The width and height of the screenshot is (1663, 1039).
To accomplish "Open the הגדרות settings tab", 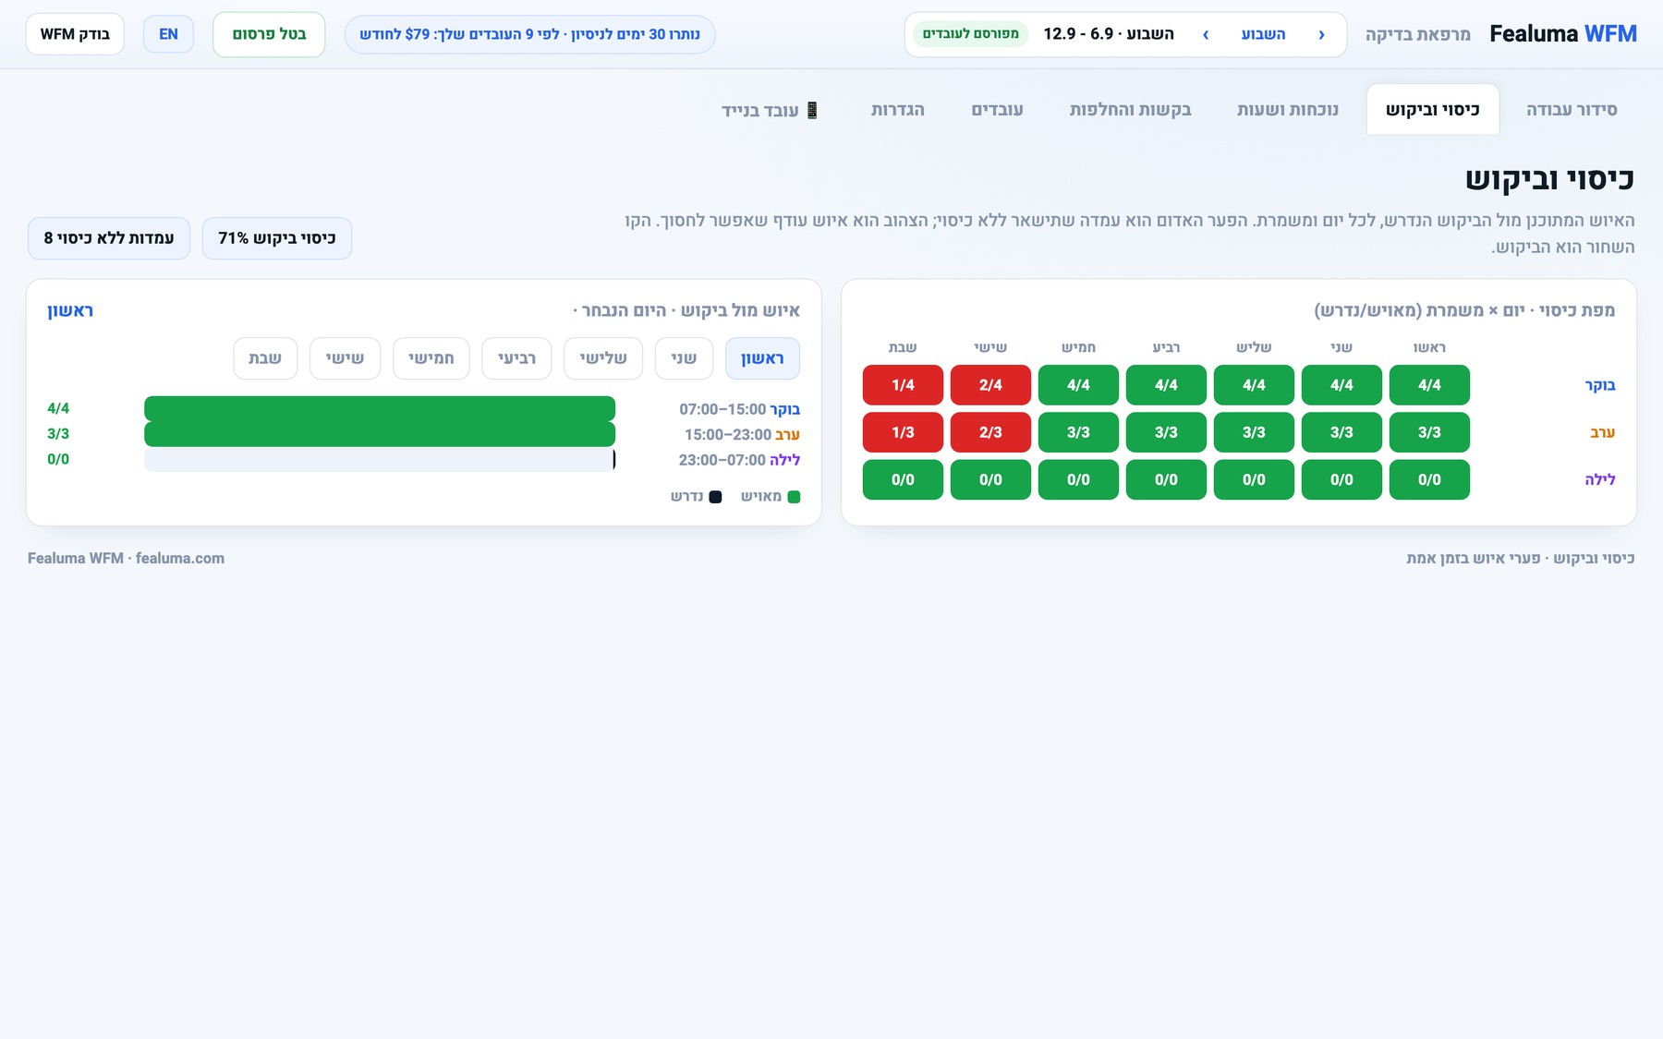I will 897,110.
